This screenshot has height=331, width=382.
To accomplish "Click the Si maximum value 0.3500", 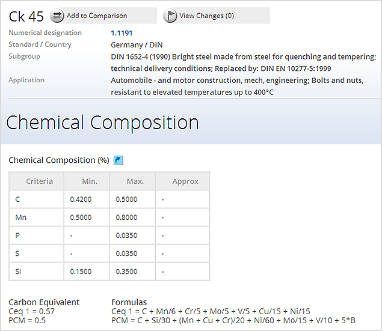I will tap(126, 272).
